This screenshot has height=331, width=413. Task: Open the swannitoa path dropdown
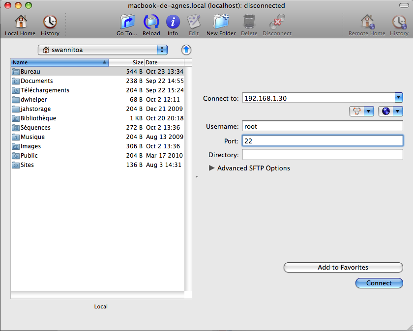point(103,50)
